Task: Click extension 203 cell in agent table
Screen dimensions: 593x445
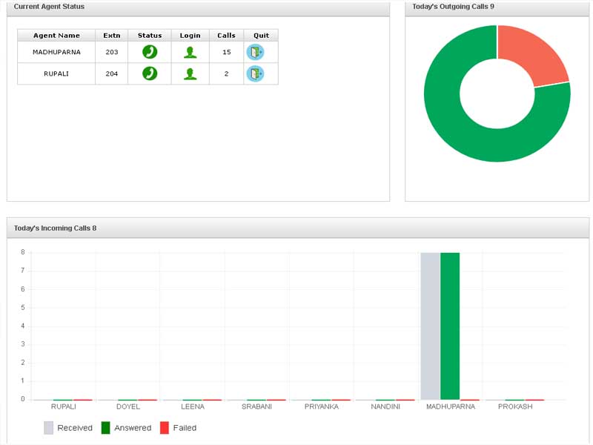Action: (x=111, y=52)
